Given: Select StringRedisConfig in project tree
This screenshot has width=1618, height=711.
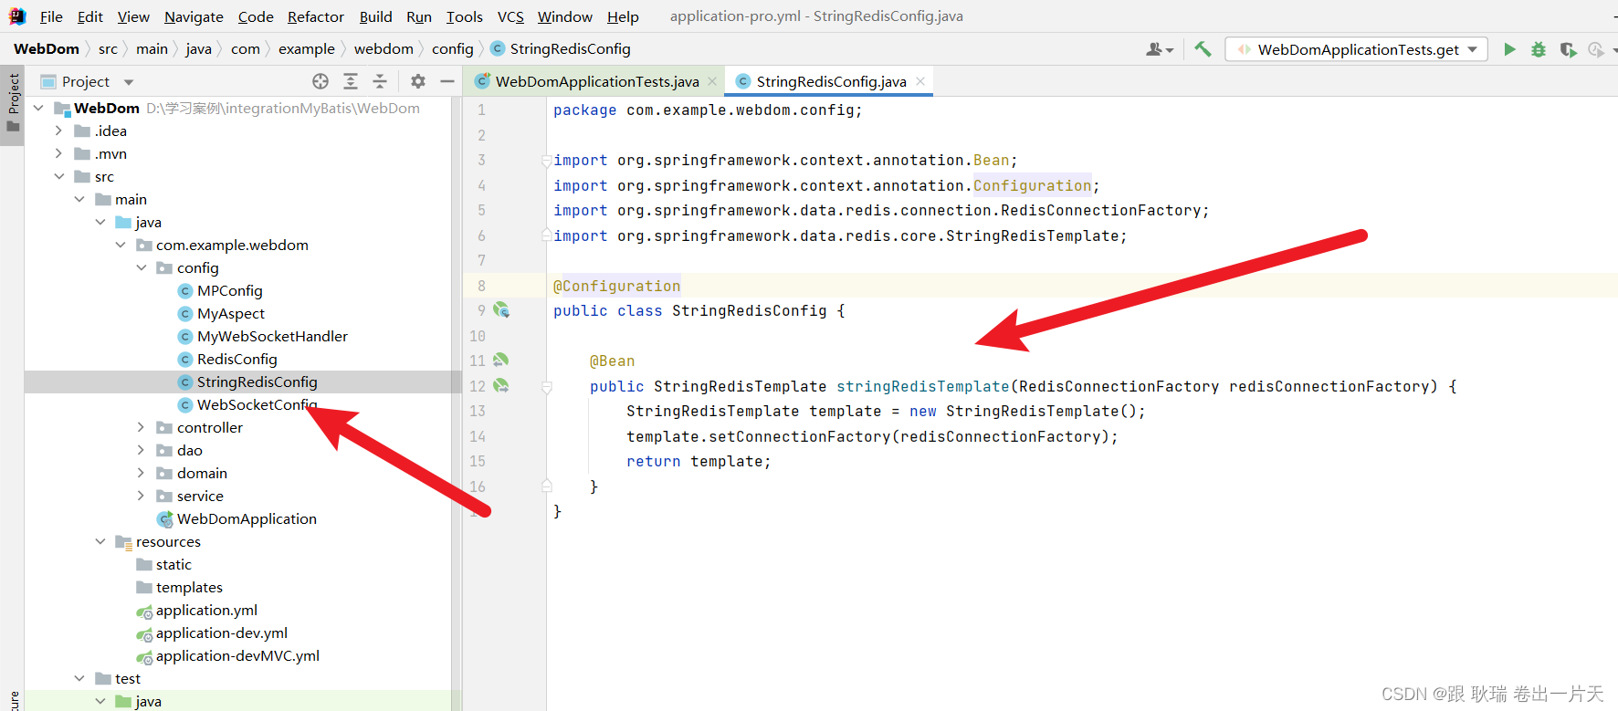Looking at the screenshot, I should coord(257,382).
